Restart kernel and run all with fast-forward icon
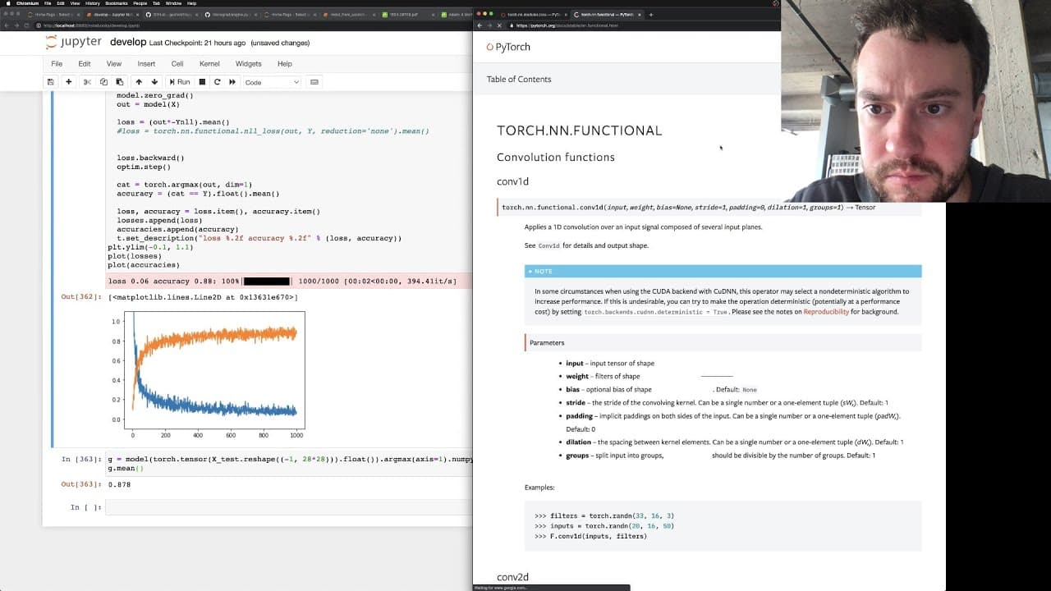 (232, 82)
